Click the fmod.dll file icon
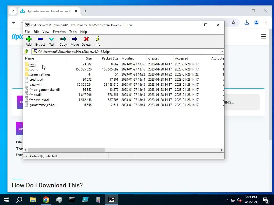This screenshot has width=274, height=205. 27,94
